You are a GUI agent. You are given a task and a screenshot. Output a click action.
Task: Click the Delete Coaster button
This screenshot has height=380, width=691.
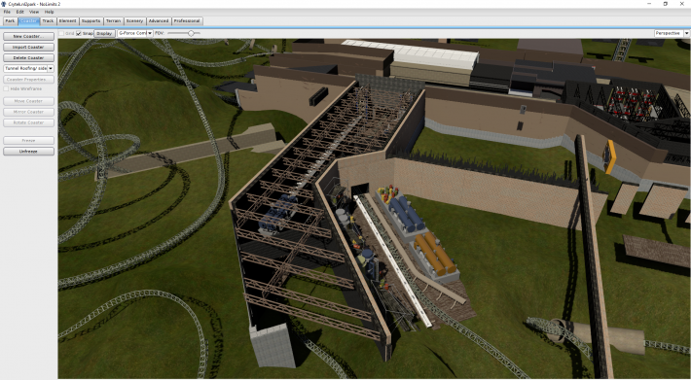coord(28,57)
